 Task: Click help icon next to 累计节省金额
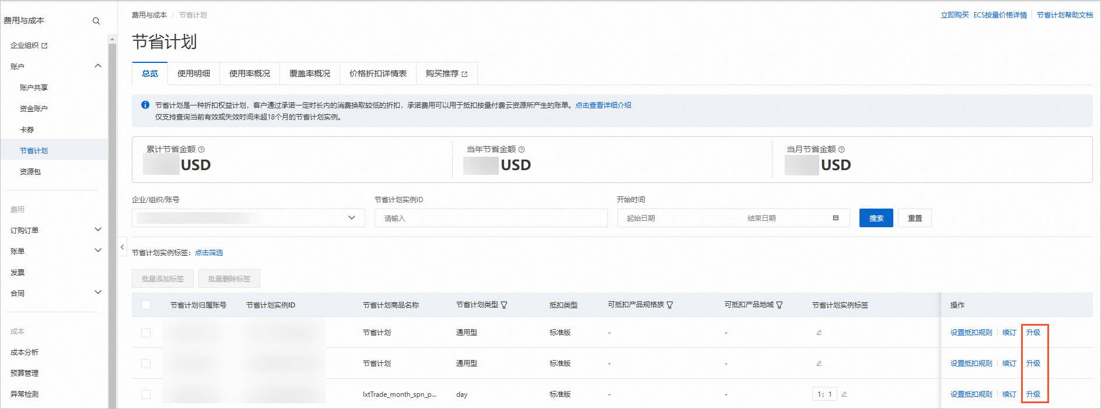coord(201,150)
